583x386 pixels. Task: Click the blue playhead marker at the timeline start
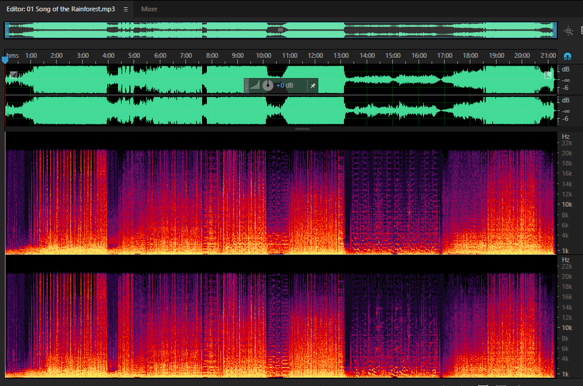[5, 60]
